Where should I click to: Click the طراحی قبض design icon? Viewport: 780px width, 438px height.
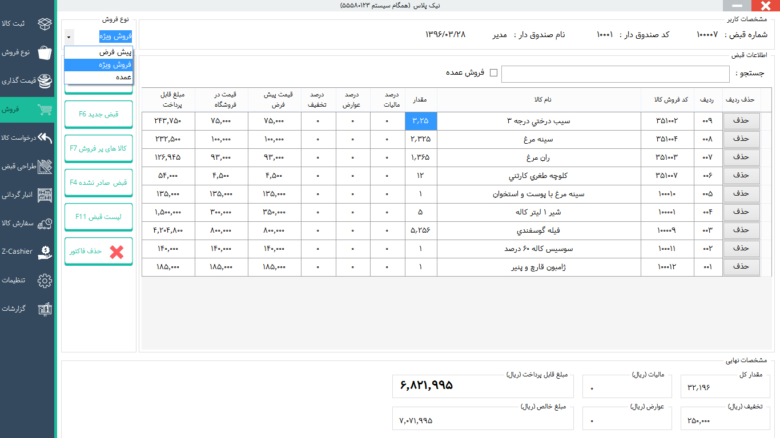45,167
